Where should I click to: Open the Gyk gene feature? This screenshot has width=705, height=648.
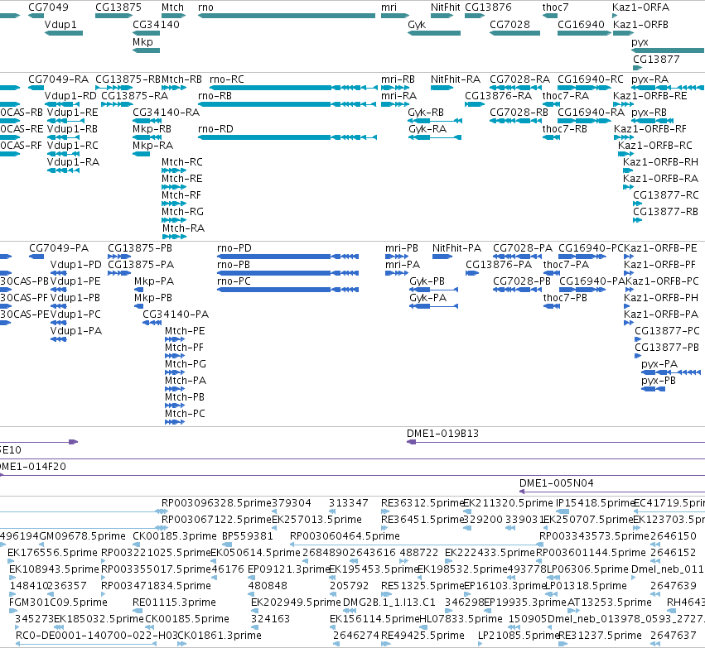pyautogui.click(x=434, y=33)
